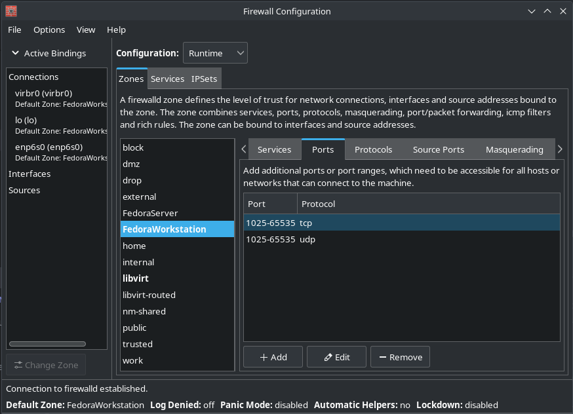This screenshot has width=573, height=414.
Task: Expand the Sources bindings section
Action: tap(24, 190)
